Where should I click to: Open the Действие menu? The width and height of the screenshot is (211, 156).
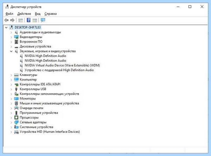pyautogui.click(x=24, y=14)
